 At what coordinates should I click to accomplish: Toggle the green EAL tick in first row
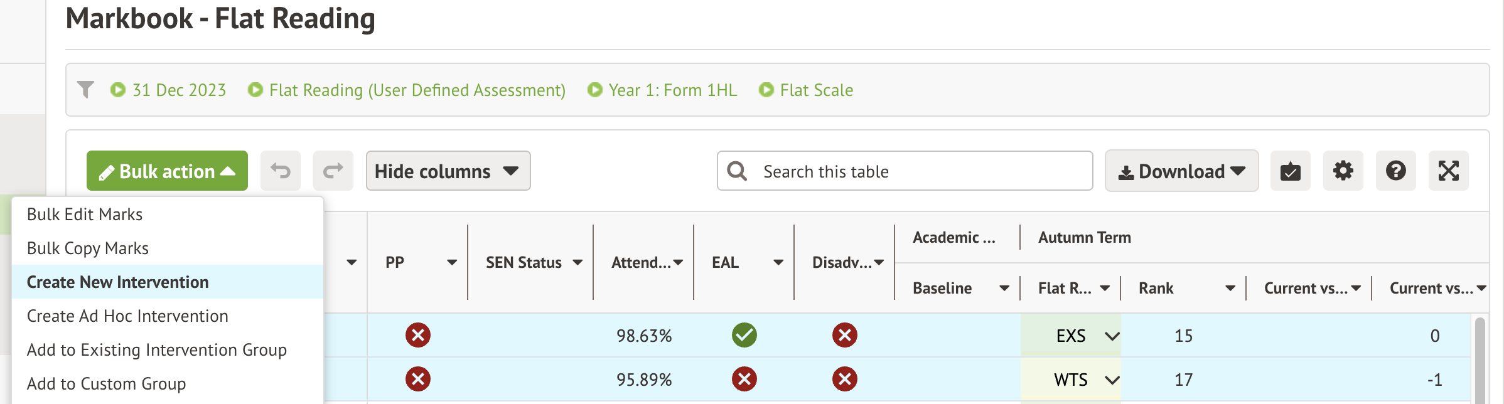tap(744, 335)
